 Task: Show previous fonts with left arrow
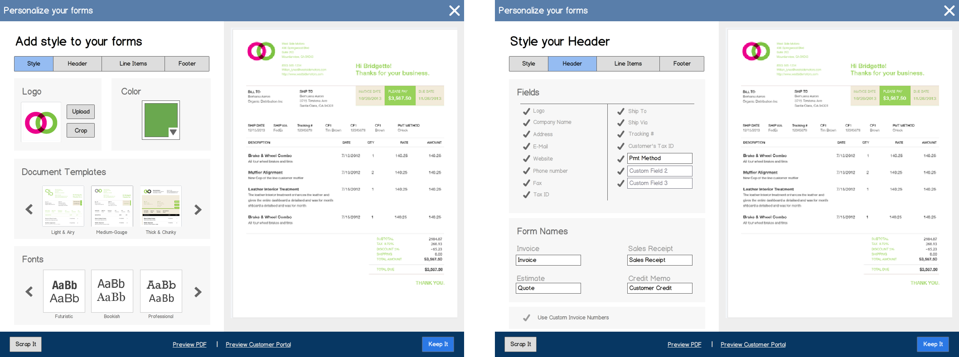(x=29, y=292)
